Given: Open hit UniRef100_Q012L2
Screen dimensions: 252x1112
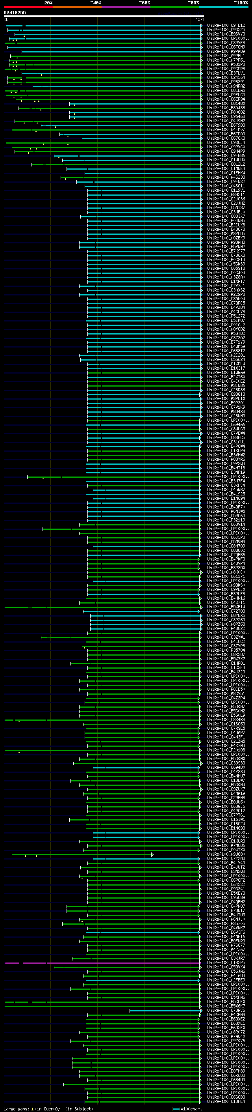Looking at the screenshot, I should click(x=226, y=164).
